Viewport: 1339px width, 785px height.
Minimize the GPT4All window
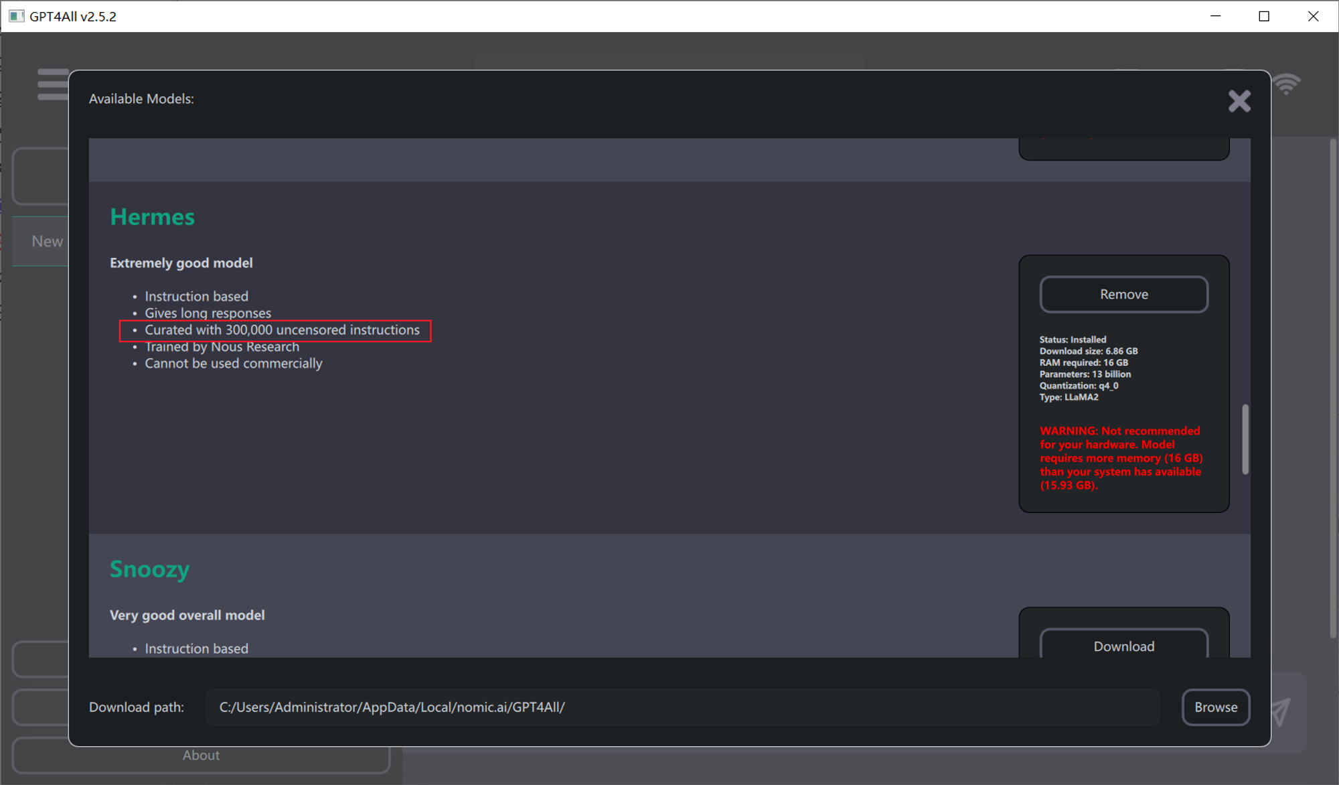[x=1216, y=16]
